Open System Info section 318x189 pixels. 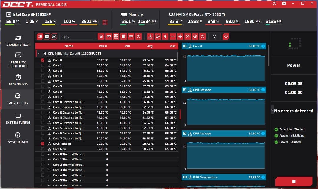(18, 138)
